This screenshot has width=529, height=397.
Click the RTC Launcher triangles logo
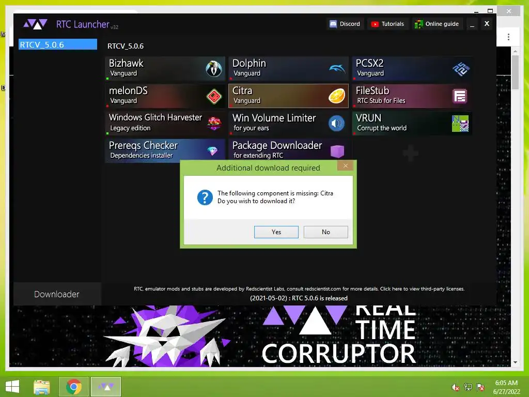(35, 24)
